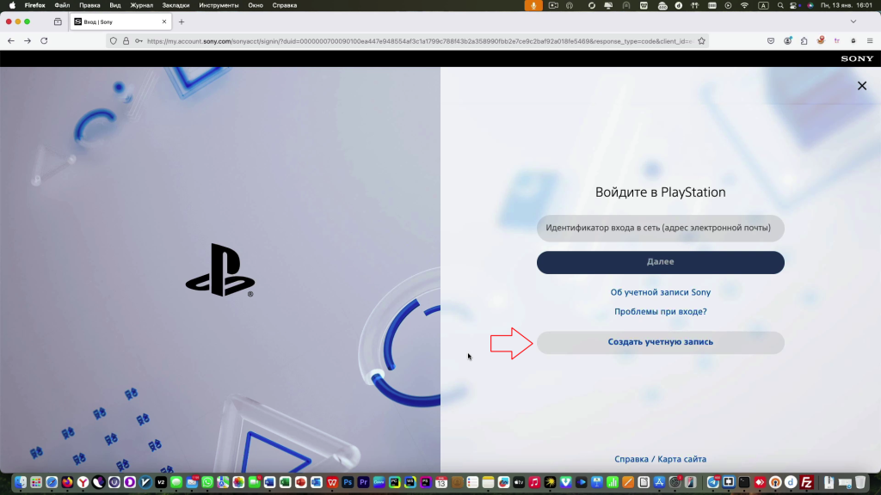This screenshot has width=881, height=495.
Task: Open the 'Закладки' menu
Action: pyautogui.click(x=176, y=5)
